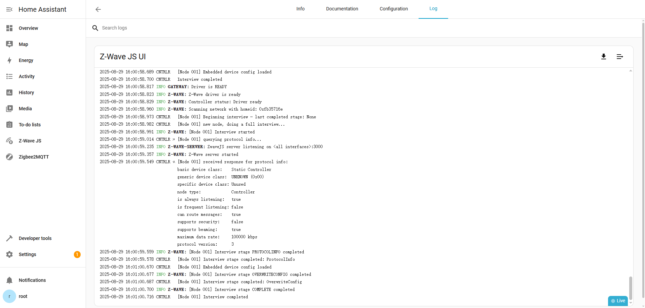Open the root user profile
The image size is (645, 308).
(x=23, y=296)
